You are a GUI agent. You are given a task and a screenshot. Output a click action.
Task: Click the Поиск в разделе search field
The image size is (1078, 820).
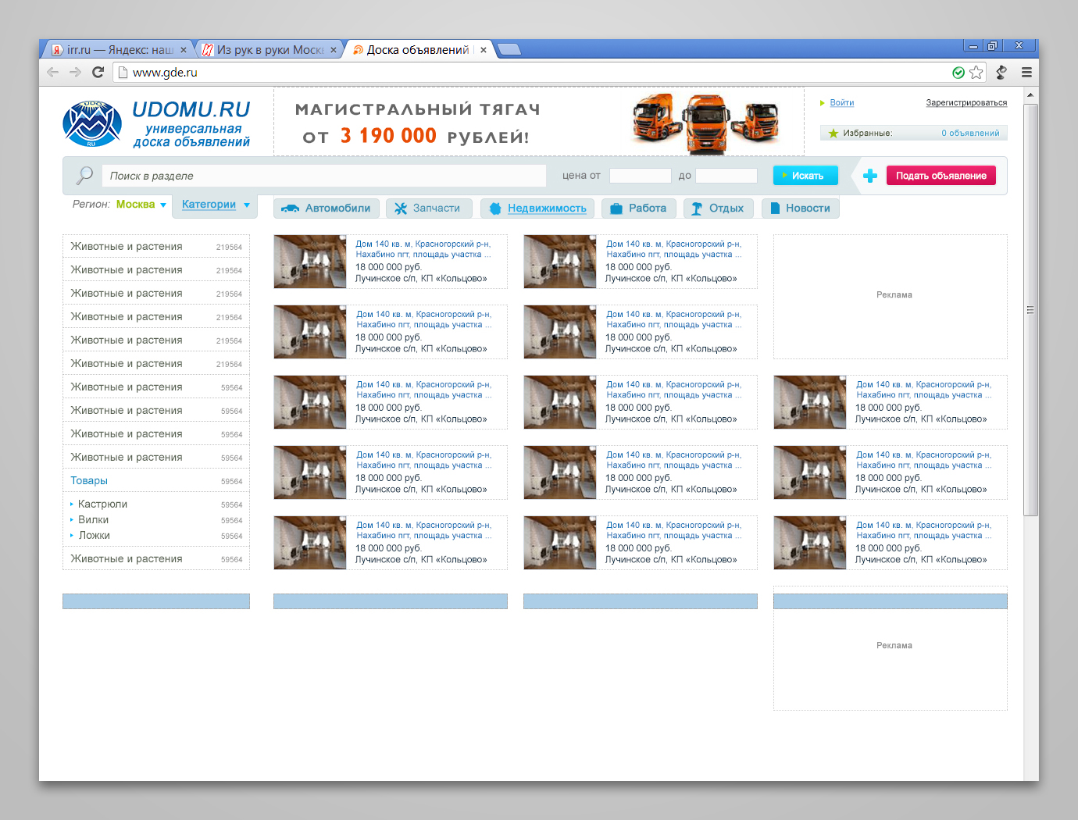[x=324, y=176]
